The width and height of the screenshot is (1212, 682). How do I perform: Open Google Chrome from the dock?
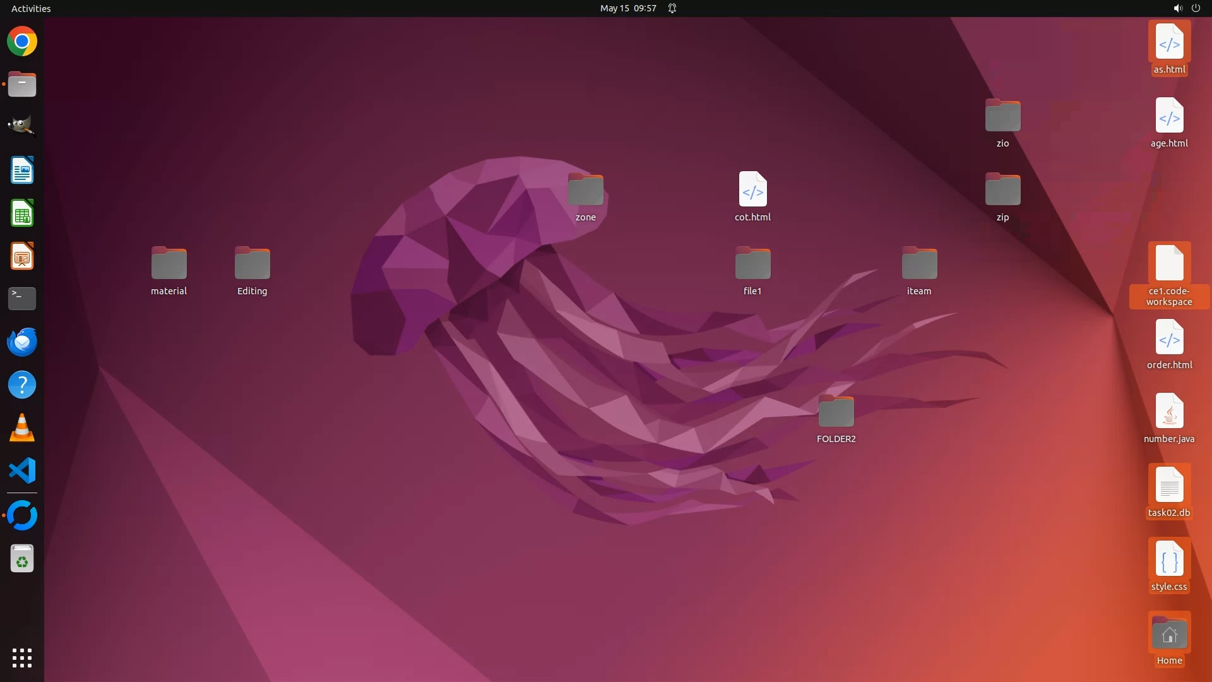coord(22,42)
